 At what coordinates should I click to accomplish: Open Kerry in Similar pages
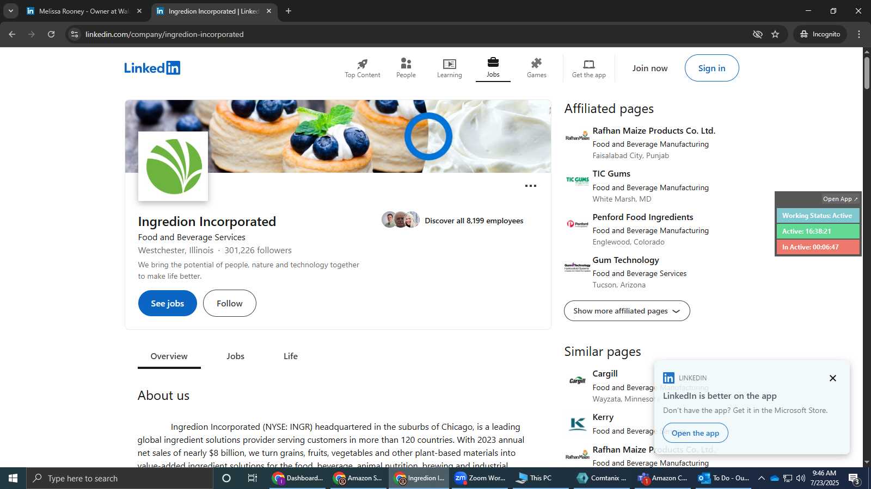click(603, 417)
